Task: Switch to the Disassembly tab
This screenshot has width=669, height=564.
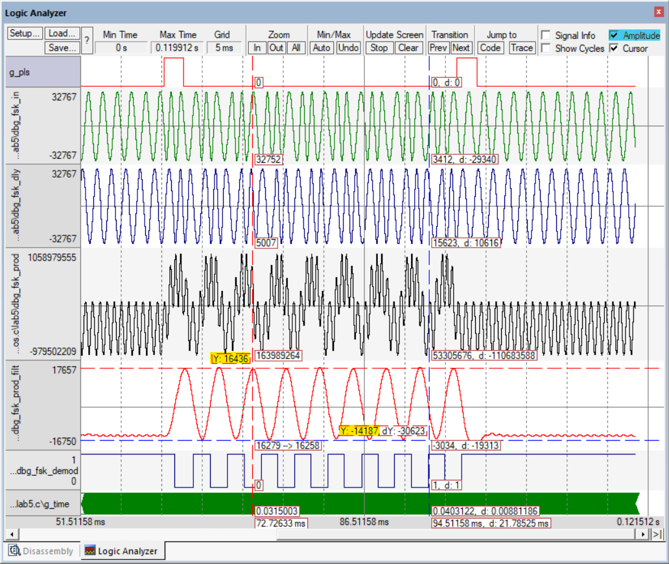Action: tap(42, 551)
